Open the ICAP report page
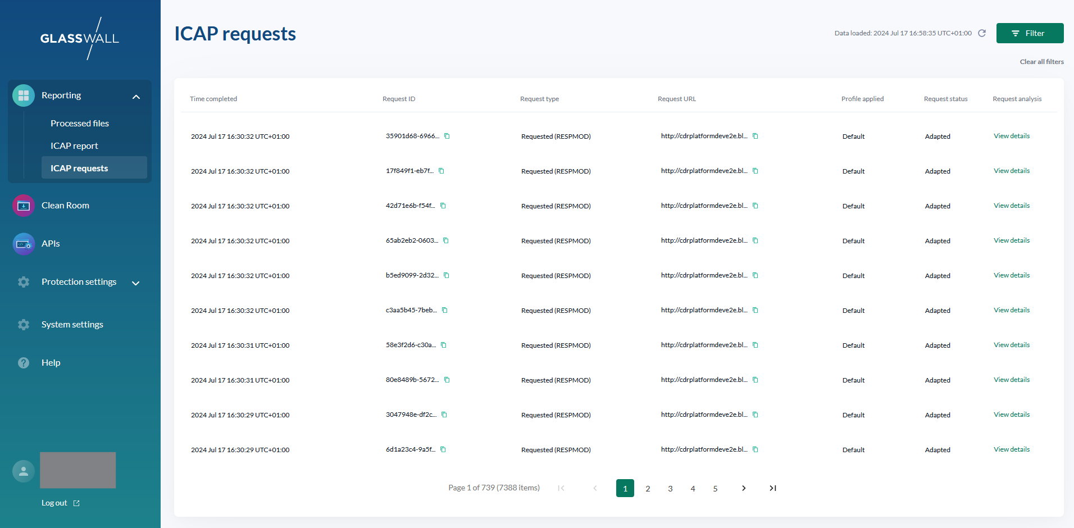The image size is (1074, 528). 74,146
